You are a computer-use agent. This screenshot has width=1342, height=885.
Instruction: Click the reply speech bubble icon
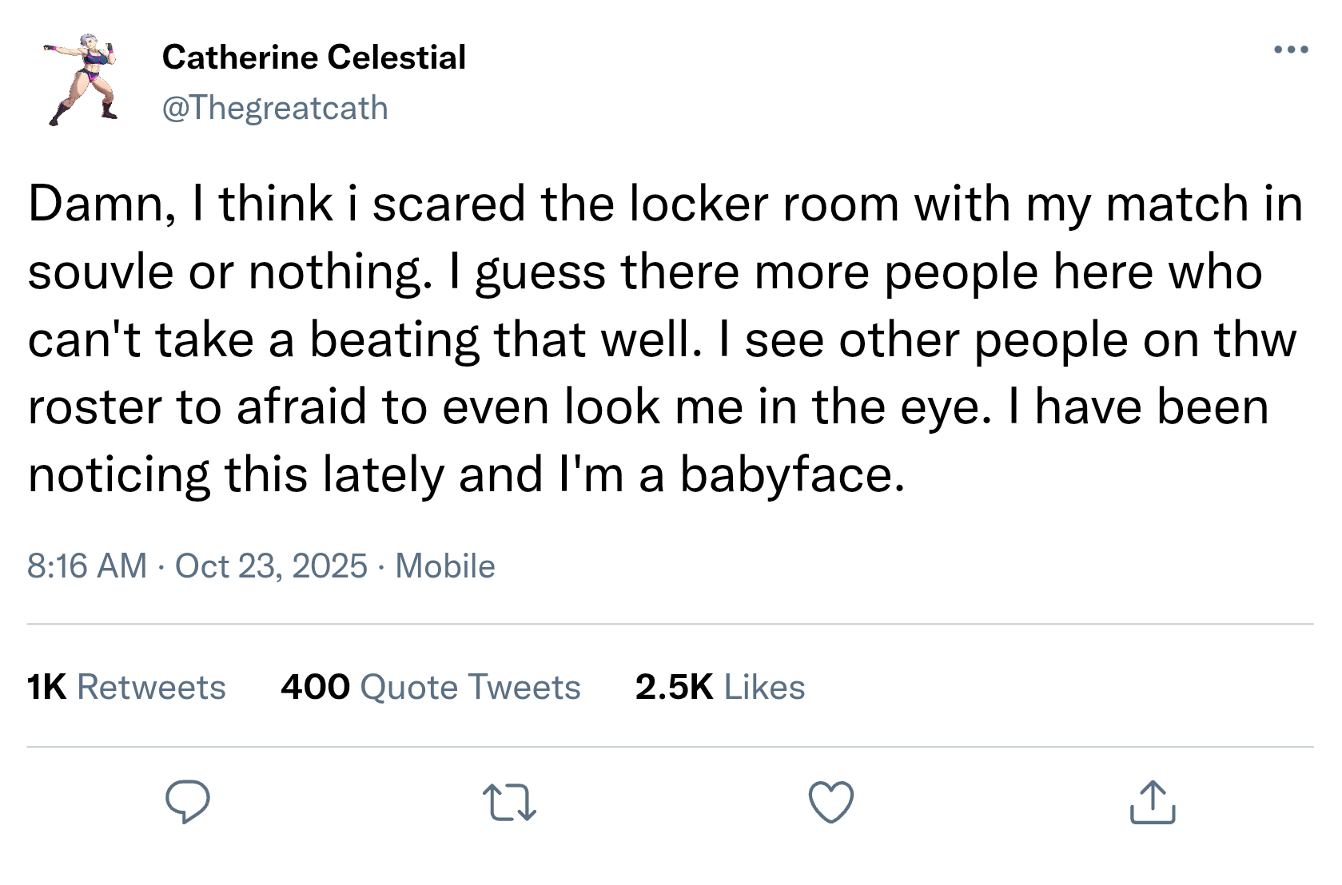[x=187, y=801]
